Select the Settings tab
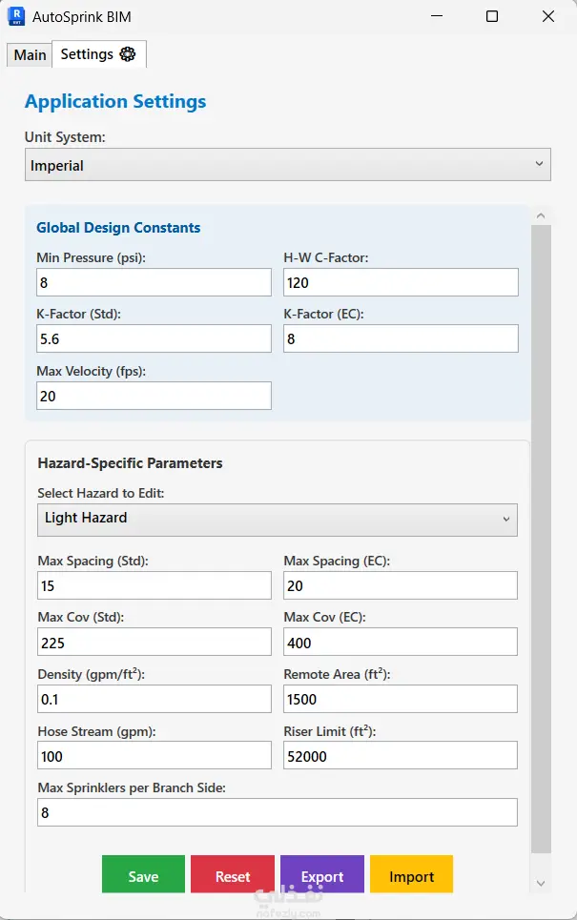 [98, 54]
